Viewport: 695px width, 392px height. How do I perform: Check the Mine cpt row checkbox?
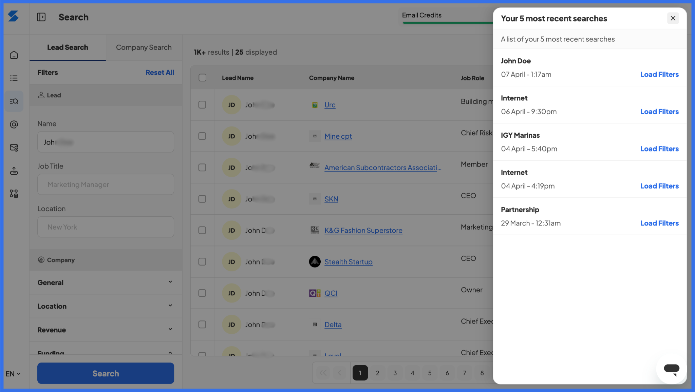[202, 136]
